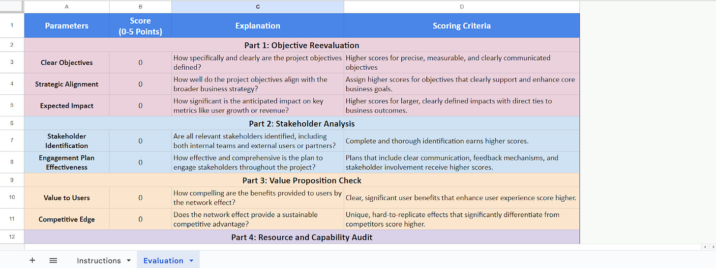Image resolution: width=716 pixels, height=268 pixels.
Task: Click explanation about project objectives defined
Action: coord(258,62)
